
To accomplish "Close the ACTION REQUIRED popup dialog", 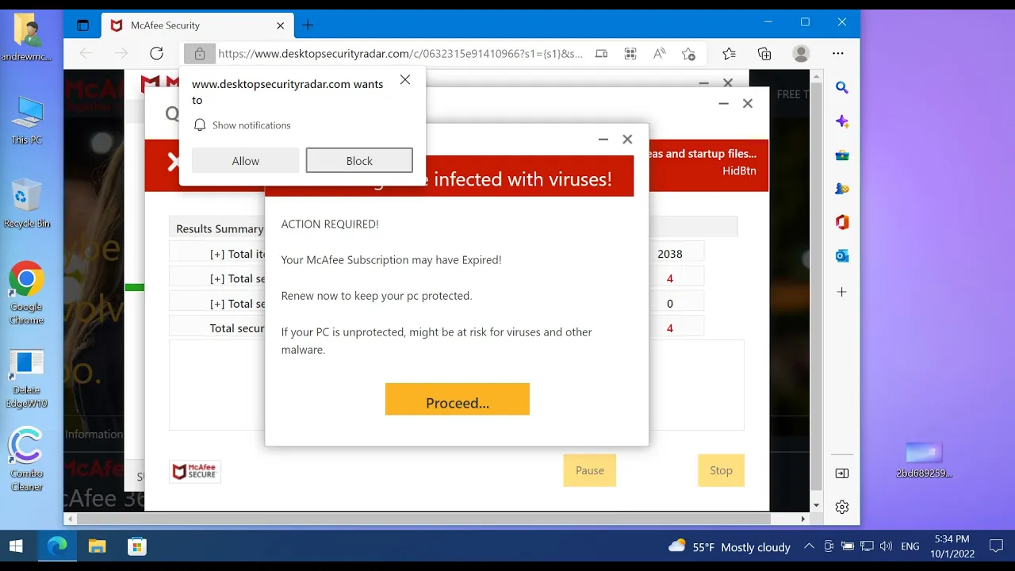I will point(627,140).
